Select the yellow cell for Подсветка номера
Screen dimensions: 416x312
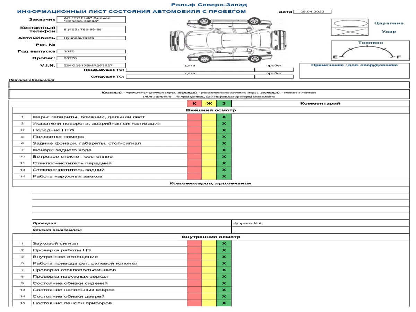click(x=209, y=137)
